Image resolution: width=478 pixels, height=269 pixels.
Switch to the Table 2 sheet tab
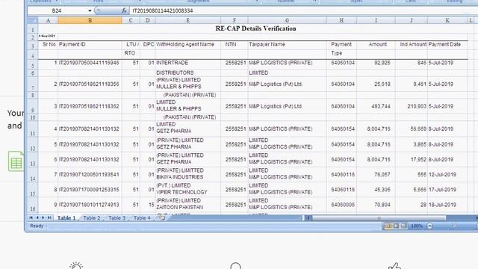pos(91,217)
